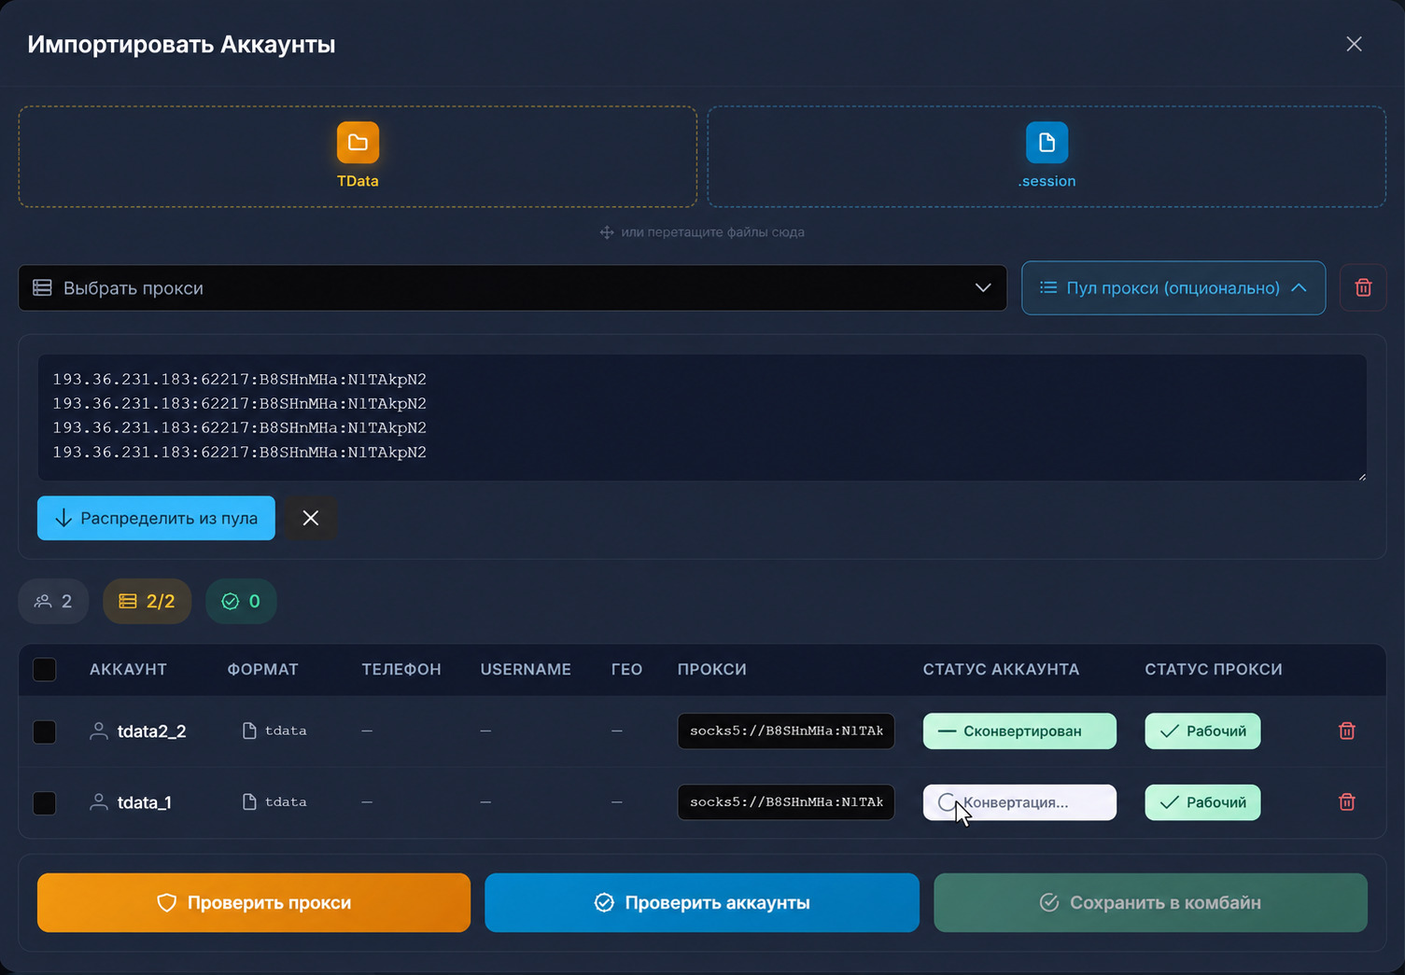Click the Распределить из пула button
The width and height of the screenshot is (1405, 975).
tap(156, 518)
